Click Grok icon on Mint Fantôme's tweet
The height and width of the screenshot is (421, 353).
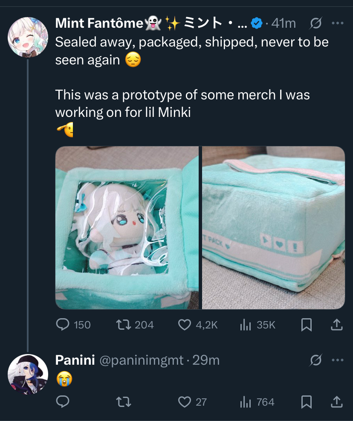tap(315, 23)
